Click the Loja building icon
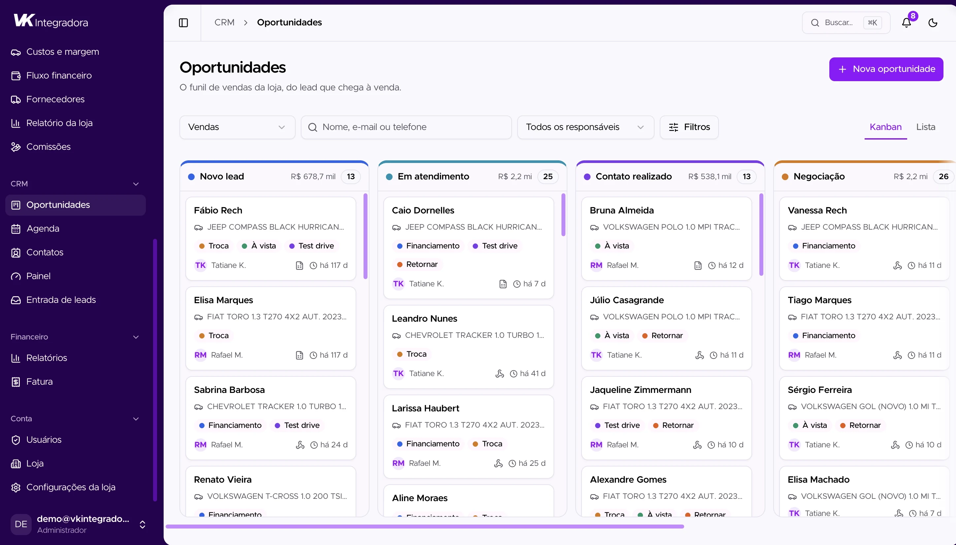 tap(16, 464)
